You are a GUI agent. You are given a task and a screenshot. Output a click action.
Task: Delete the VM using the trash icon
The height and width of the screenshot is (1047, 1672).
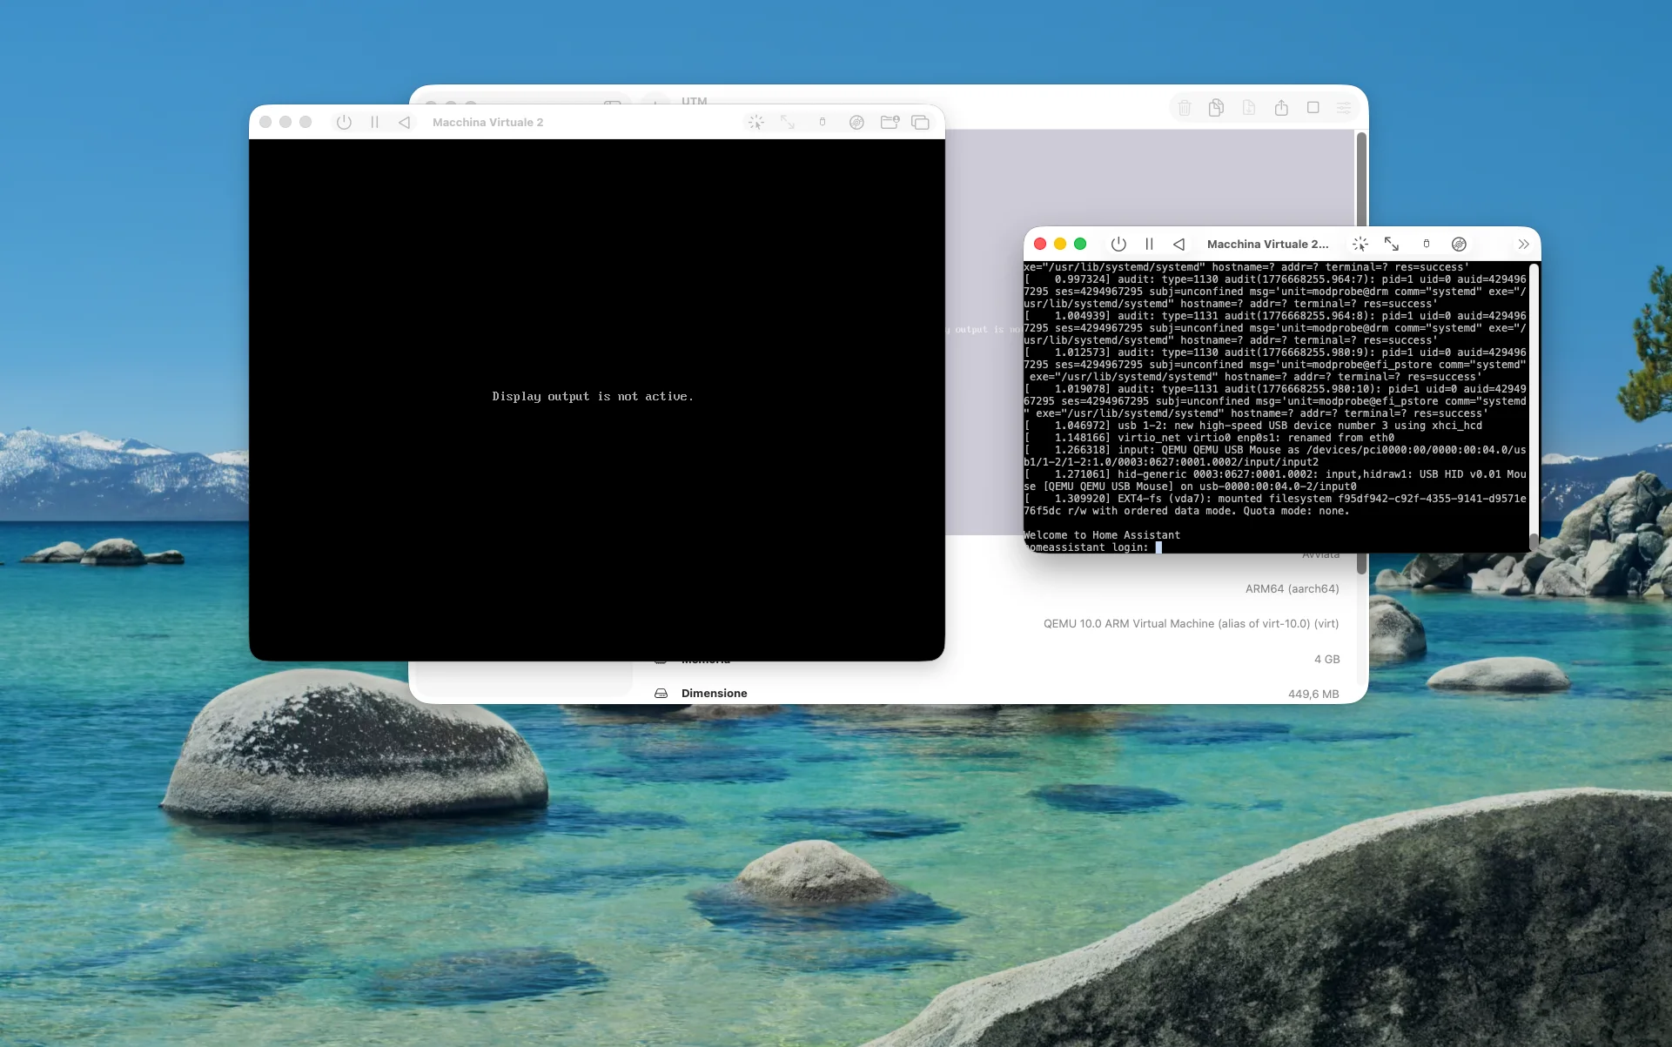coord(1185,107)
